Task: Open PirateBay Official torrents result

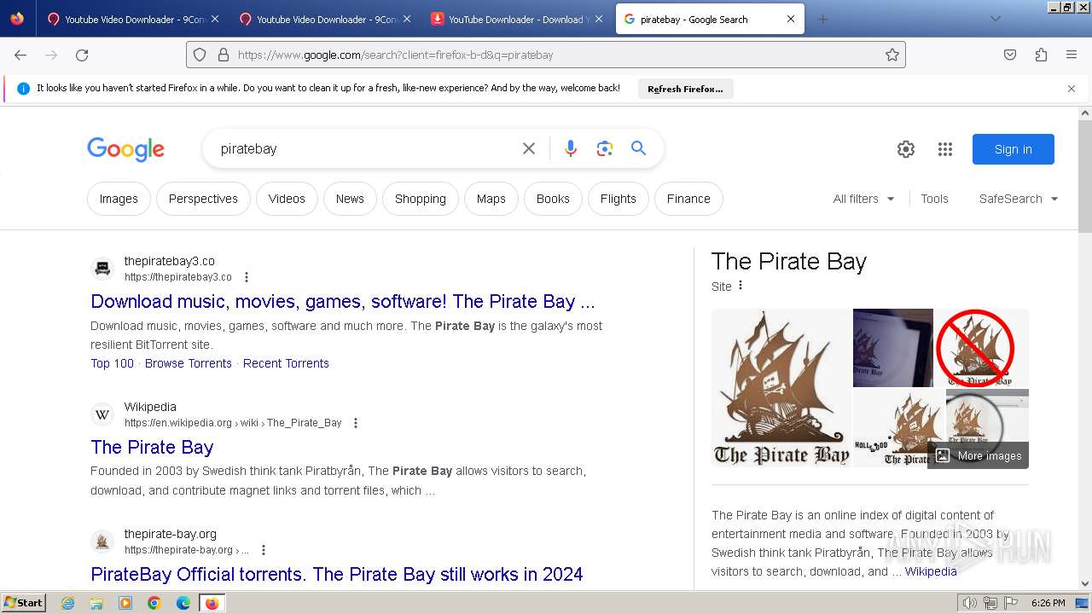Action: (337, 574)
